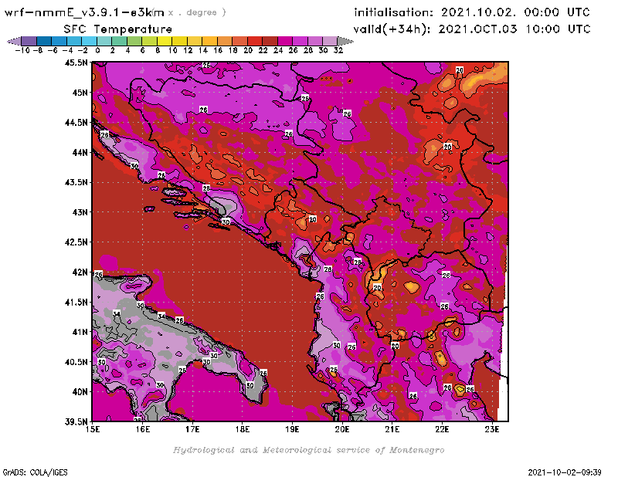
Task: Click the '39.5N' latitude axis label
Action: [76, 422]
